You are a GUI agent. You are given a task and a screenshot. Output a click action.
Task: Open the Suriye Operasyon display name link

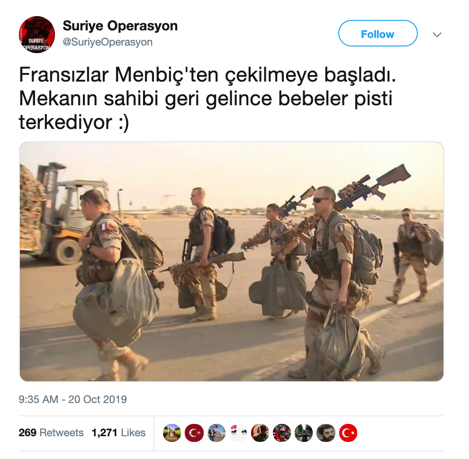(x=120, y=26)
